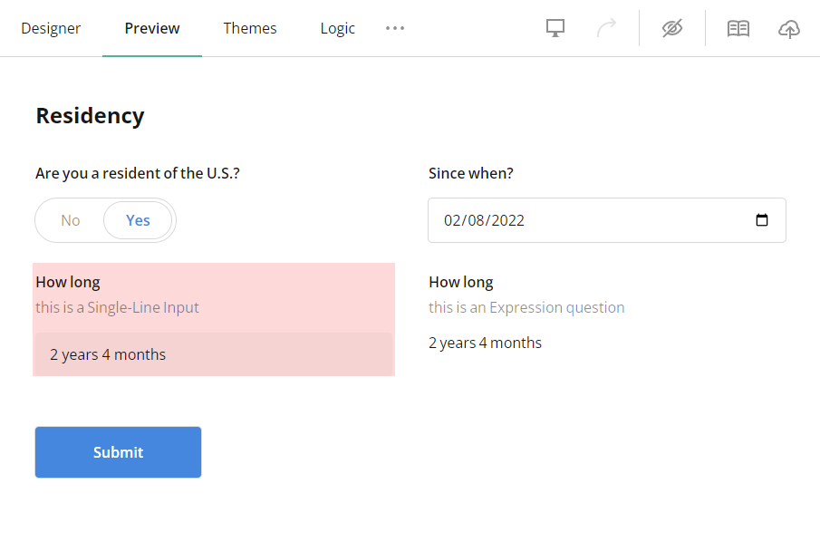Click the redo arrow icon
Image resolution: width=820 pixels, height=542 pixels.
[606, 29]
